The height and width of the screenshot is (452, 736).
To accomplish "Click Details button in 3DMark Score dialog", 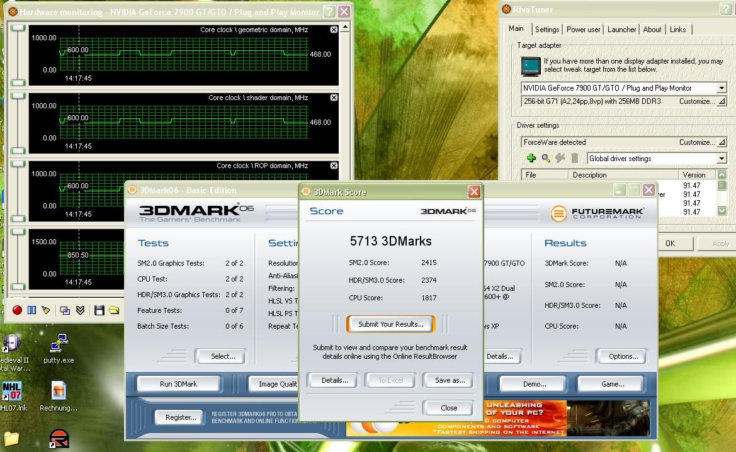I will tap(335, 380).
